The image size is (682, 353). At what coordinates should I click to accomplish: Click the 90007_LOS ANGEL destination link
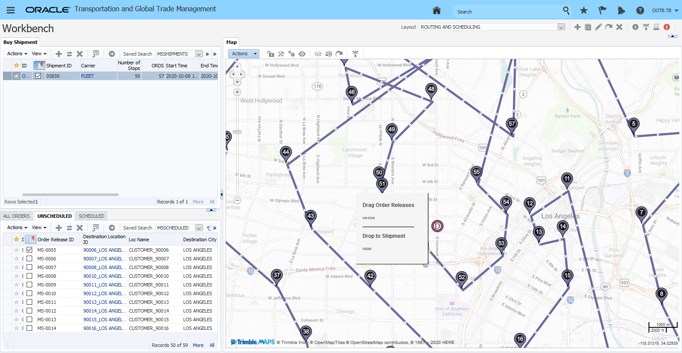click(x=104, y=259)
